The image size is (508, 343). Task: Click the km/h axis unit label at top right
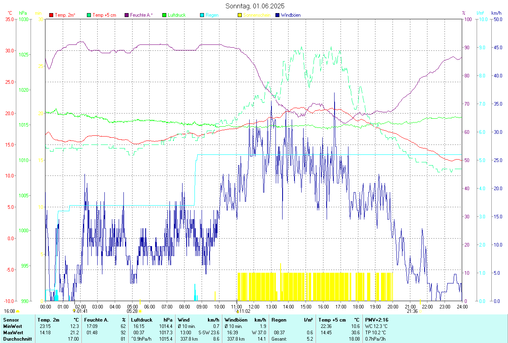click(x=496, y=13)
